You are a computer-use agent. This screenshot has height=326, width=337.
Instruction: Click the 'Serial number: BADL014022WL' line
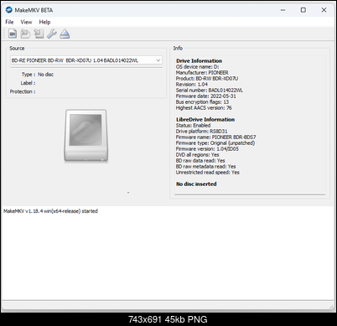coord(210,91)
